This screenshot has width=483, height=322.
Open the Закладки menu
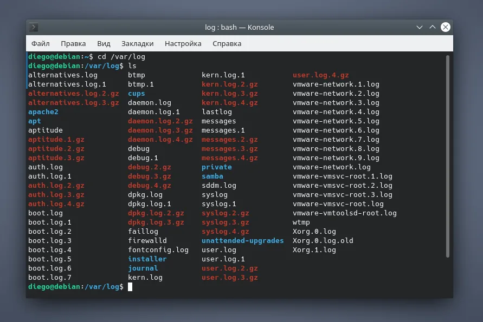137,43
